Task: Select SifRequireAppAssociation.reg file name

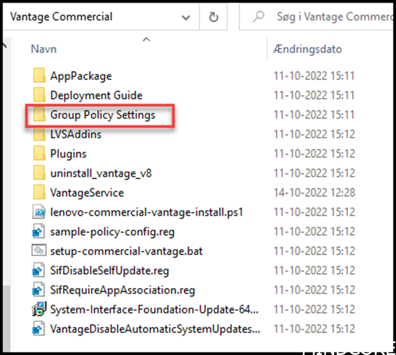Action: coord(122,290)
